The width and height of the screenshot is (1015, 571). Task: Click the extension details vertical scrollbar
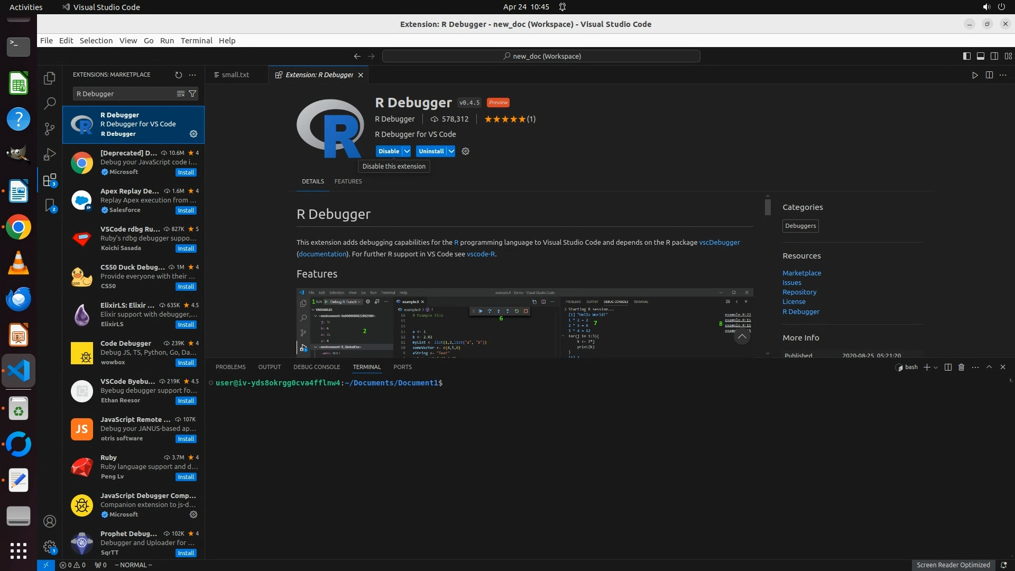(x=768, y=206)
